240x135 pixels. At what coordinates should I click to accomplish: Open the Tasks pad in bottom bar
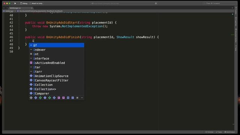(219, 132)
